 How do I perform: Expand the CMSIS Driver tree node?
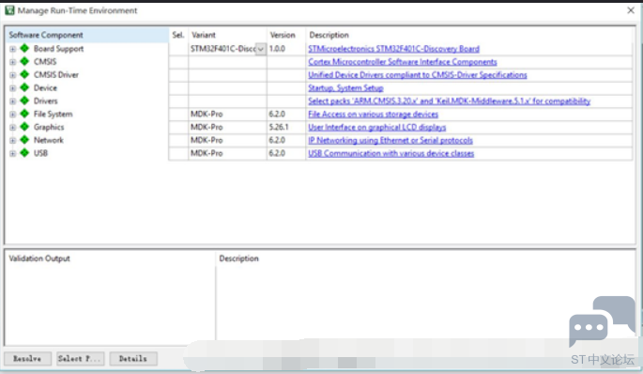click(x=13, y=75)
